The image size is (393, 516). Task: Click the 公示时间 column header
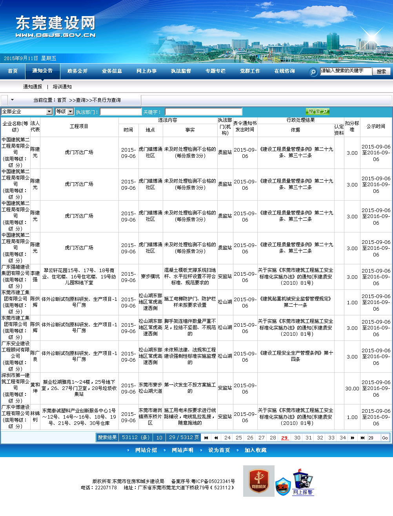[x=376, y=126]
